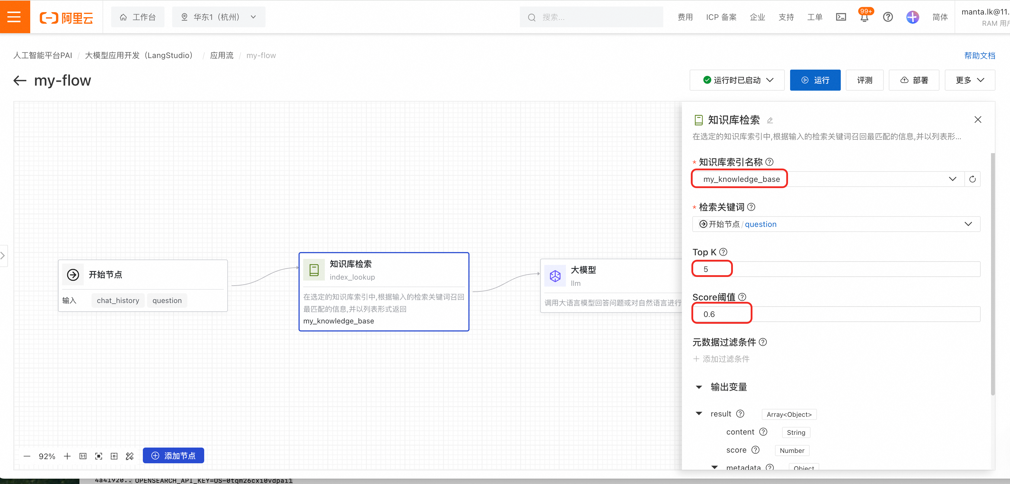The image size is (1010, 484).
Task: Click the fit-to-screen canvas icon
Action: pyautogui.click(x=99, y=456)
